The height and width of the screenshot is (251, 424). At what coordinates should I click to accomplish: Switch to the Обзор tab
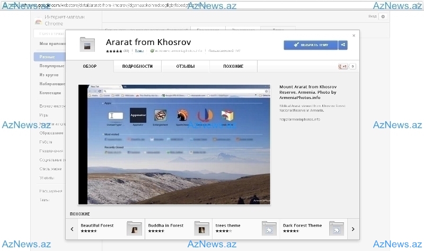coord(90,67)
